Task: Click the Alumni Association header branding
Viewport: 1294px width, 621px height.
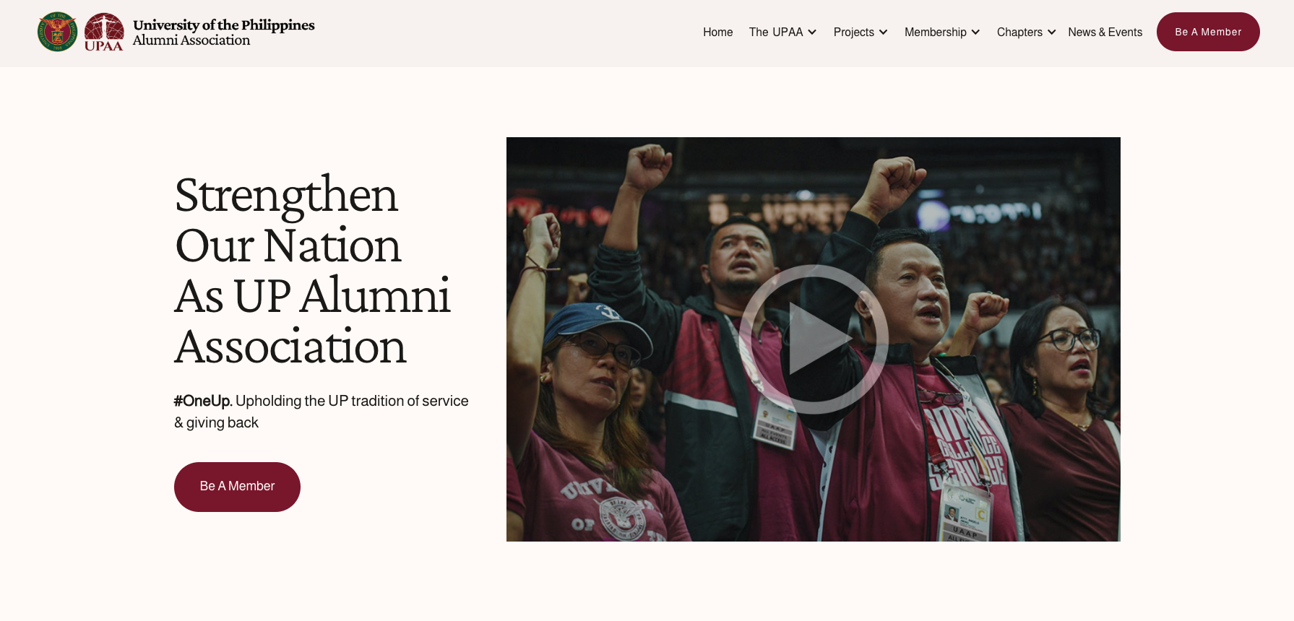Action: (x=191, y=40)
